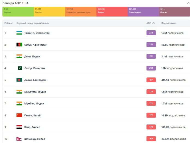Click the 187 AQI badge for Дакка
190x143 pixels.
tap(151, 80)
